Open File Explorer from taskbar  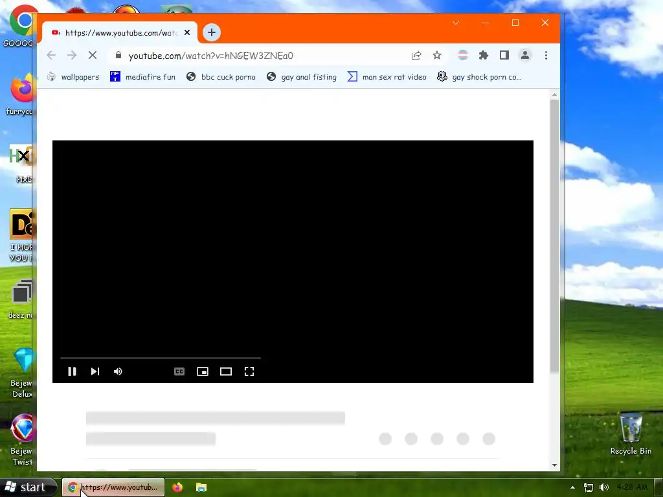201,487
